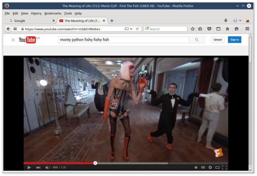This screenshot has height=176, width=257.
Task: Click the YouTube logo
Action: [27, 40]
